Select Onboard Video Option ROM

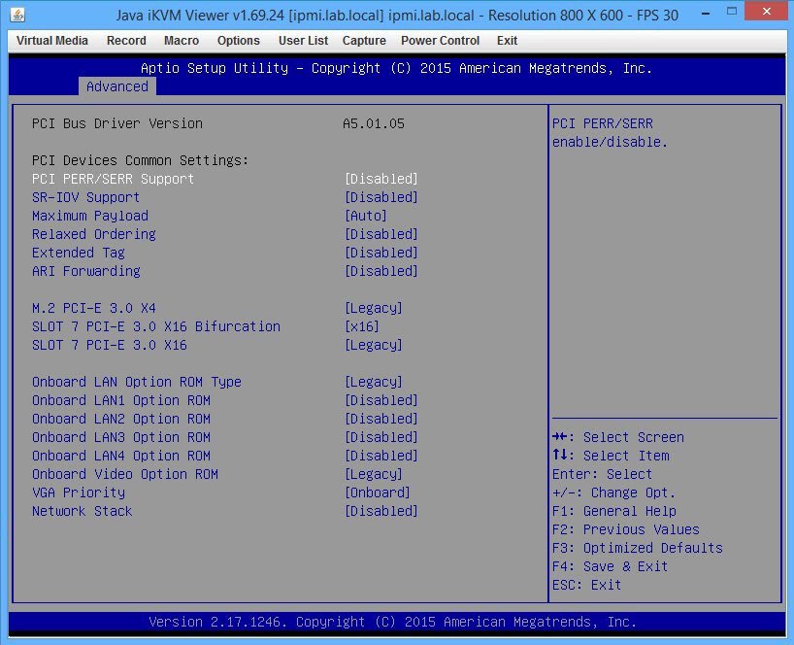coord(125,474)
